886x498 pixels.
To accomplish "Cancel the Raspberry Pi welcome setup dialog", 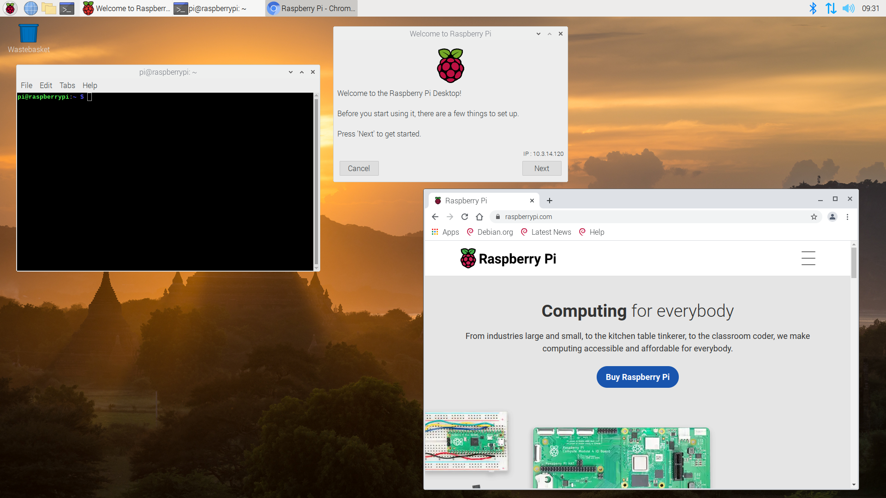I will pyautogui.click(x=359, y=168).
